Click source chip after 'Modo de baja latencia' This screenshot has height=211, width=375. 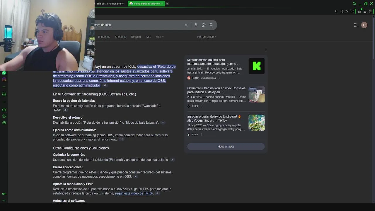(163, 122)
